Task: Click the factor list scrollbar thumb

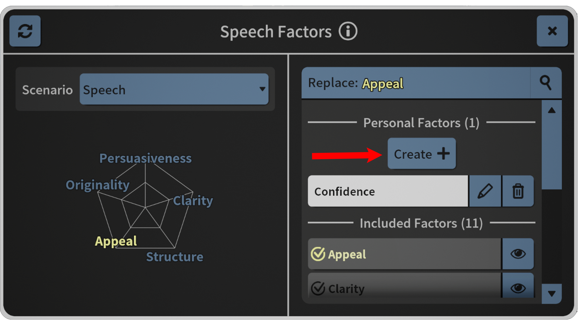Action: tap(552, 155)
